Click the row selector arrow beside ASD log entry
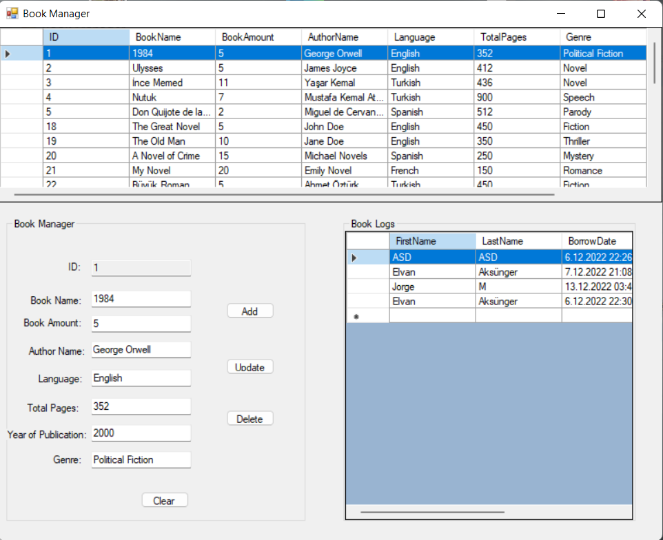Image resolution: width=663 pixels, height=540 pixels. coord(354,256)
